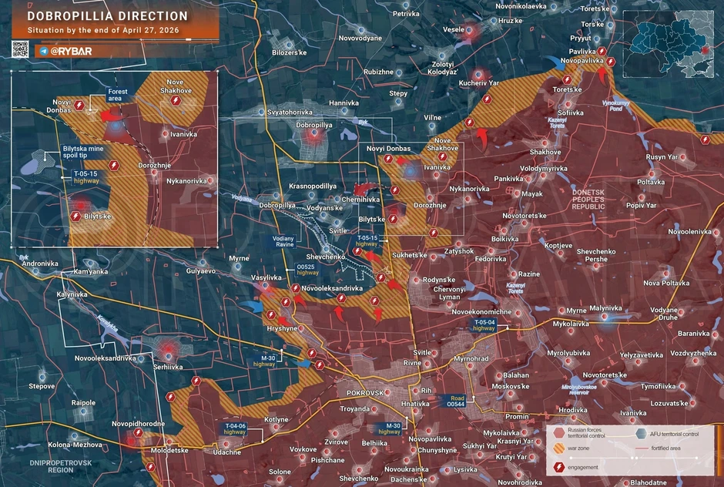Click the "T-04-06 highway" road label

point(235,429)
